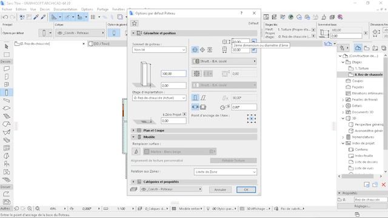Screen dimensions: 388x218
Task: Click the Annuler button
Action: click(x=220, y=190)
